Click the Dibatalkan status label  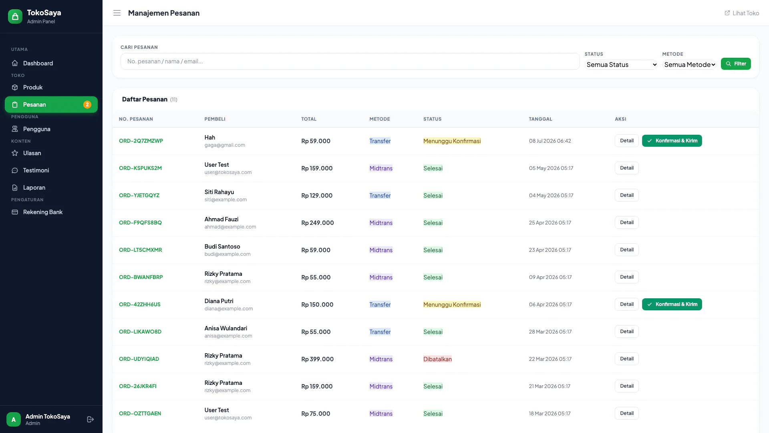[x=437, y=359]
